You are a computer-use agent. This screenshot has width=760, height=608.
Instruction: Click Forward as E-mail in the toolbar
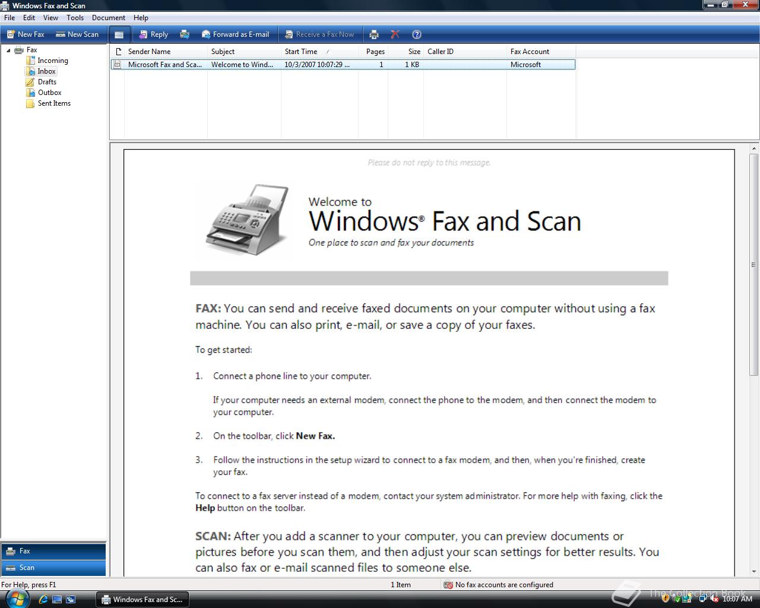[x=235, y=34]
